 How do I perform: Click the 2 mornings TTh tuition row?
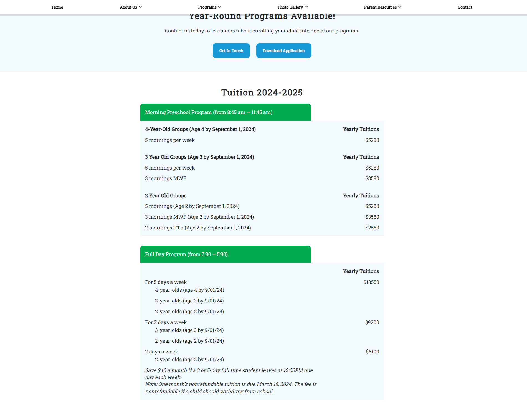(198, 228)
